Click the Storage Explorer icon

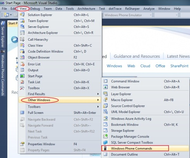[x=105, y=131]
